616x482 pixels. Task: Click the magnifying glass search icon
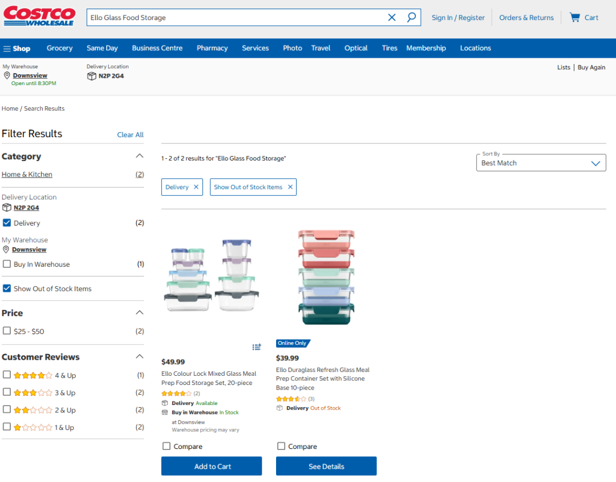411,18
